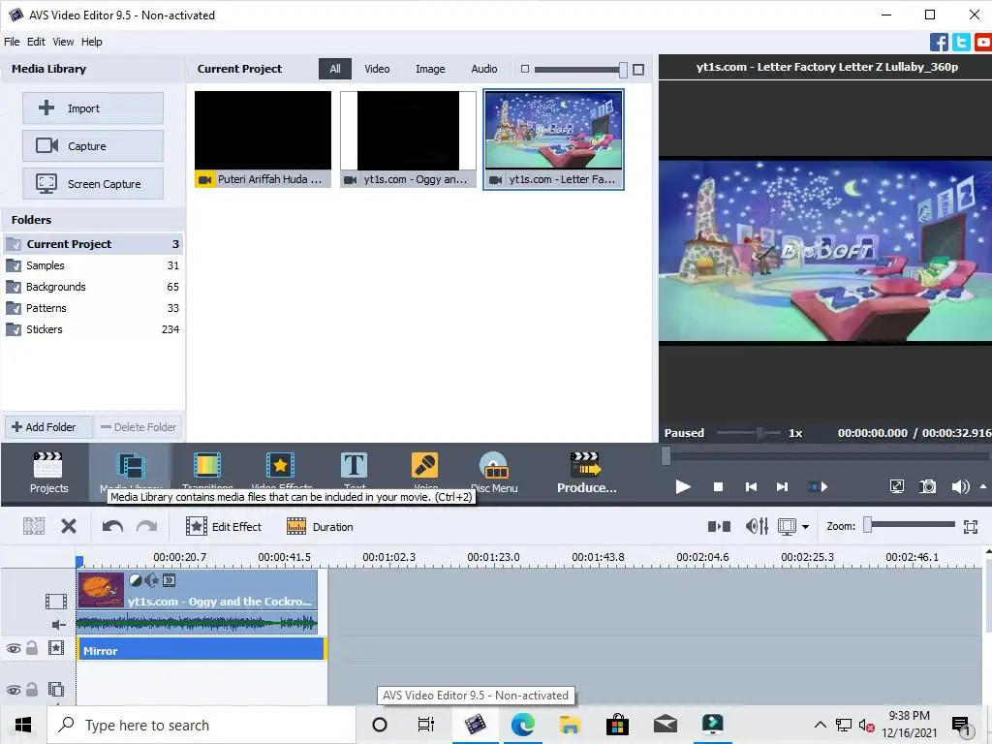The width and height of the screenshot is (992, 744).
Task: Click the zoom to fit icon
Action: pyautogui.click(x=971, y=526)
